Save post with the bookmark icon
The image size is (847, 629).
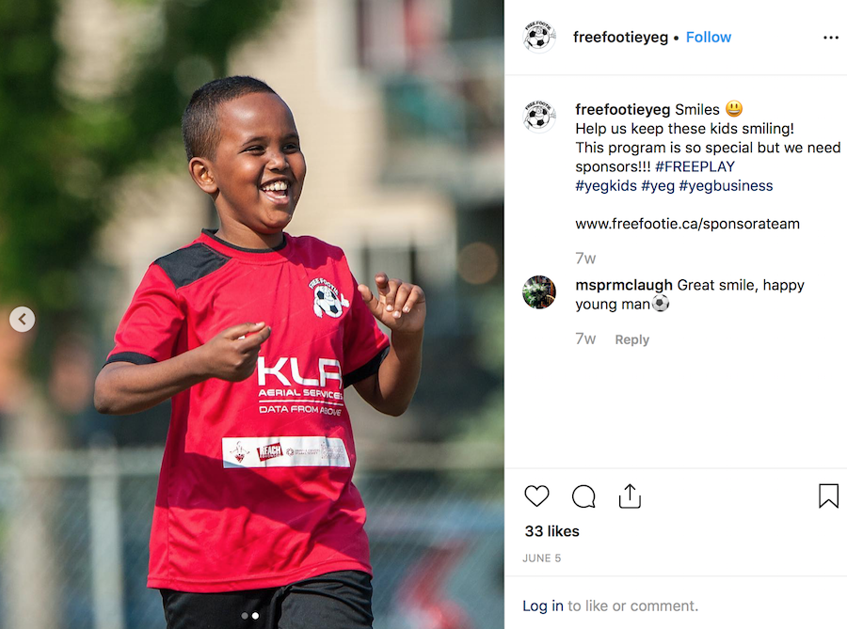[828, 495]
